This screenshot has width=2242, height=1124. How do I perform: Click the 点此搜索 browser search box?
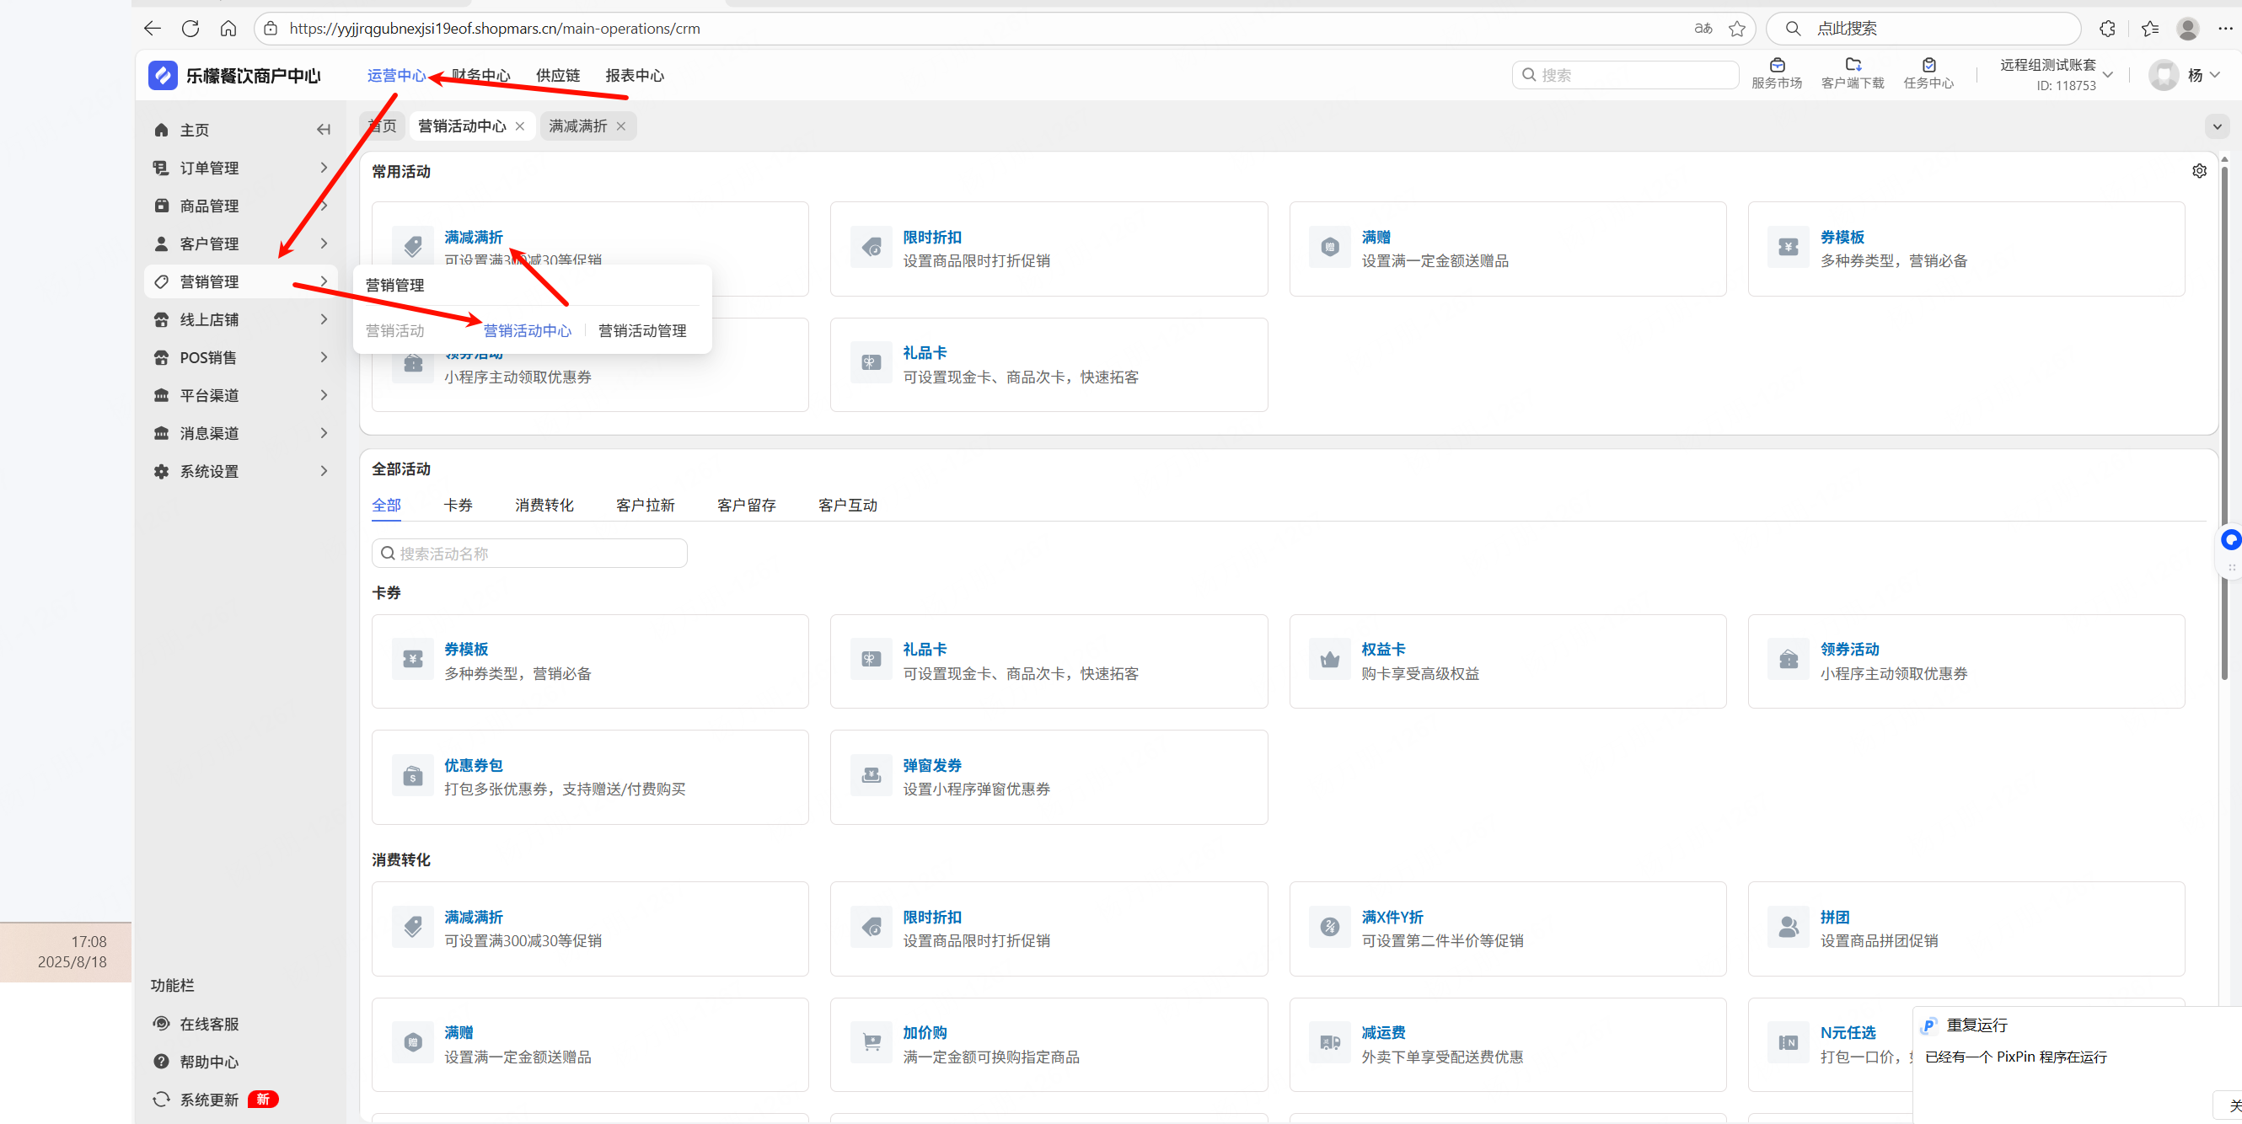click(1923, 29)
